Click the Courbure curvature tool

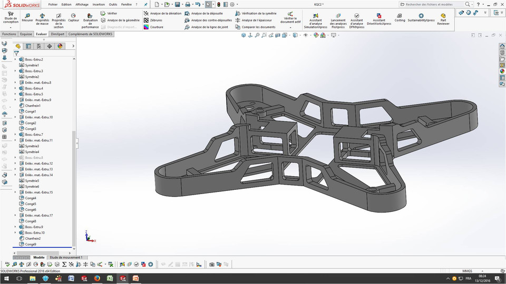click(156, 27)
